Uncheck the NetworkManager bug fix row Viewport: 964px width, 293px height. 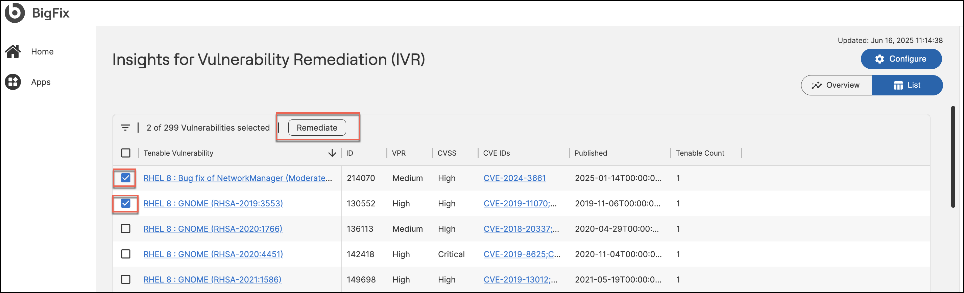126,178
